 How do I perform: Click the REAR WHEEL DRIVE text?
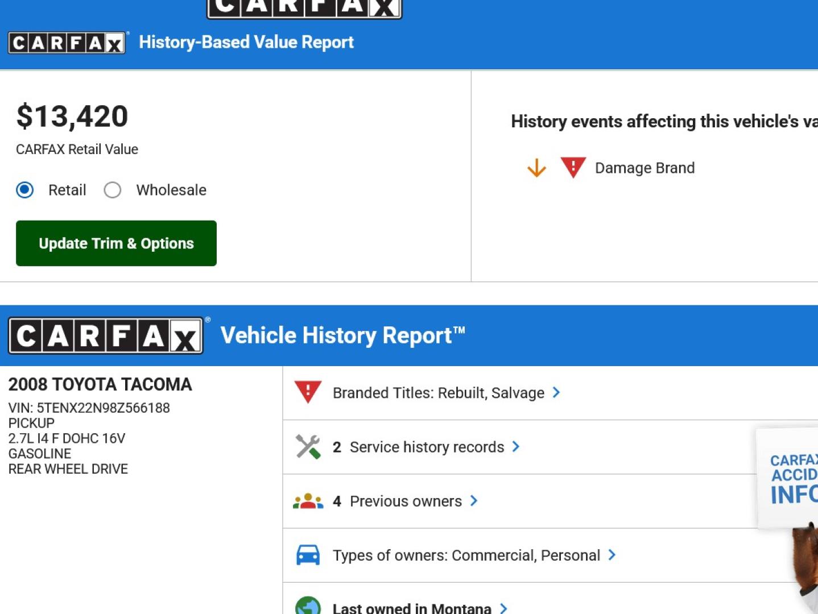(68, 469)
